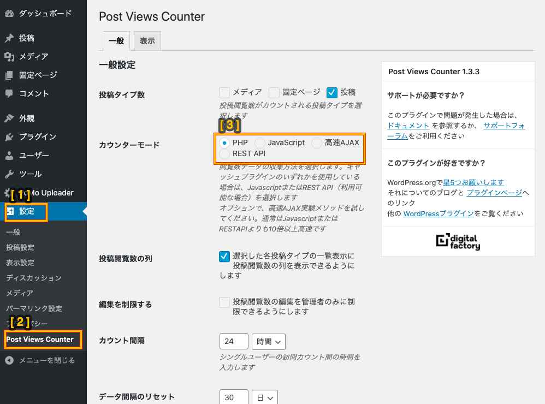Viewport: 545px width, 404px height.
Task: Select the JavaScript counter mode radio
Action: pyautogui.click(x=259, y=143)
